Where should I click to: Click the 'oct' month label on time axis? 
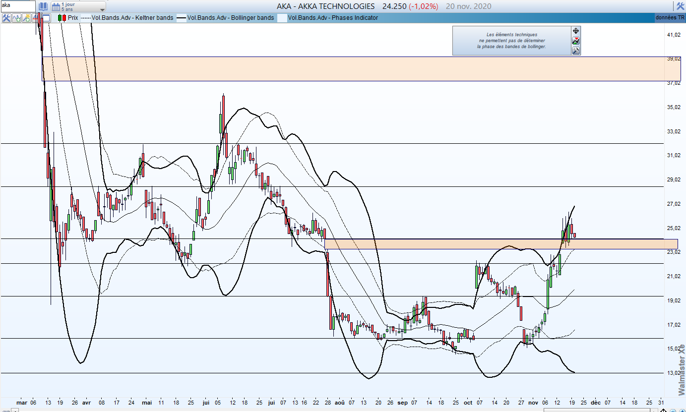click(x=468, y=403)
